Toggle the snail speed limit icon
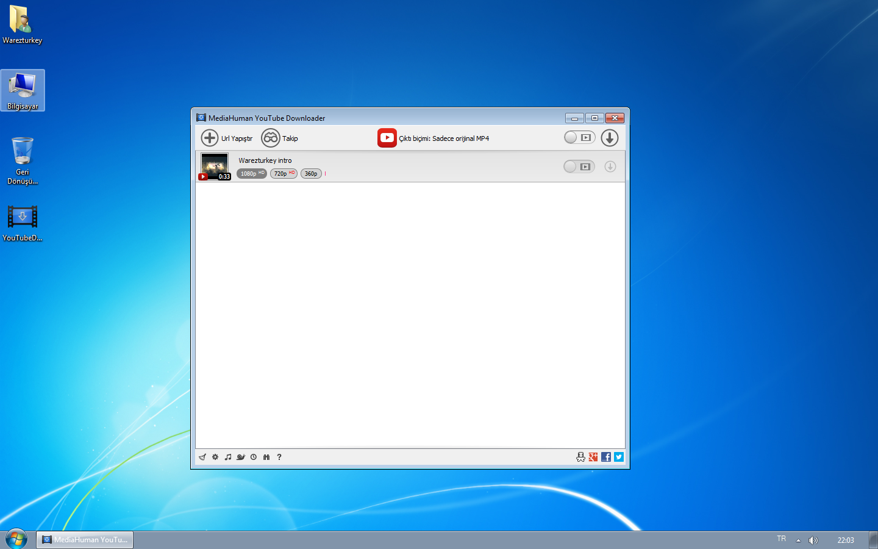 (x=241, y=457)
